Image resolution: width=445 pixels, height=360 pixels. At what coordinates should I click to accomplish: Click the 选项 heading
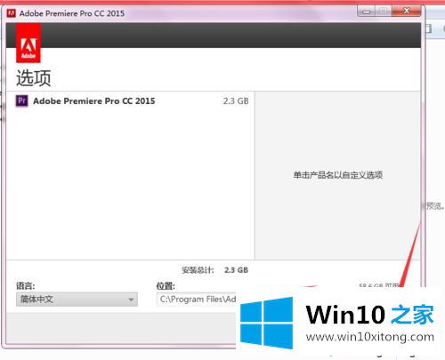pyautogui.click(x=34, y=78)
